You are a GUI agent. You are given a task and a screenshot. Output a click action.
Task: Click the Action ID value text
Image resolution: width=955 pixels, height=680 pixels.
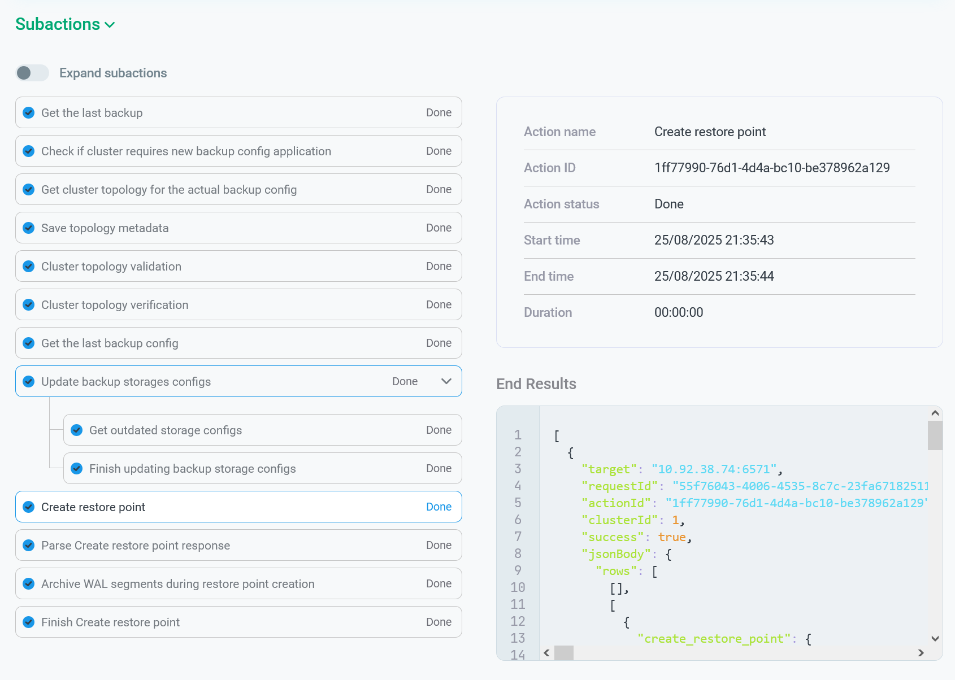pyautogui.click(x=771, y=168)
